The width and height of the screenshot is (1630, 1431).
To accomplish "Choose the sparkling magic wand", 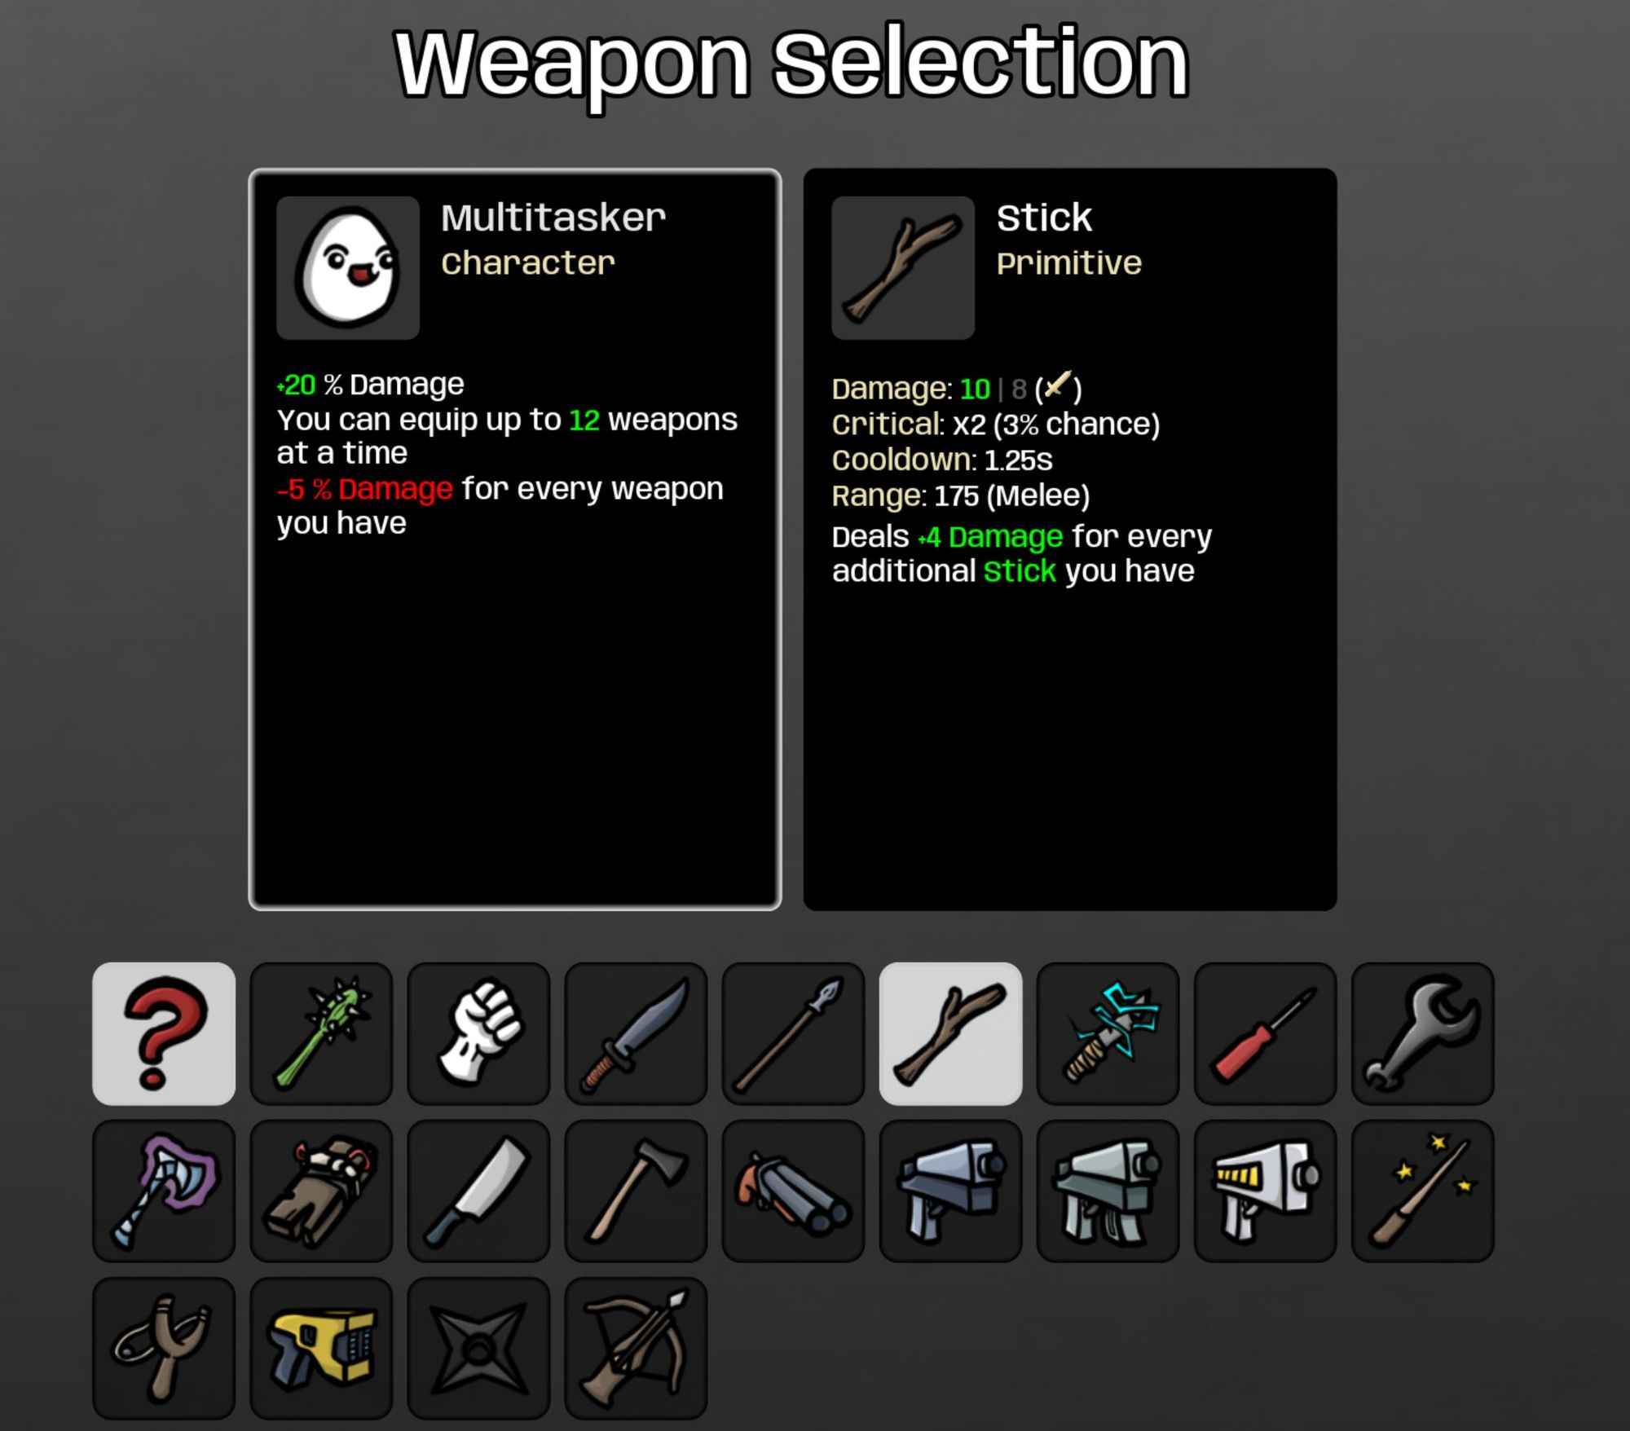I will click(x=1422, y=1191).
